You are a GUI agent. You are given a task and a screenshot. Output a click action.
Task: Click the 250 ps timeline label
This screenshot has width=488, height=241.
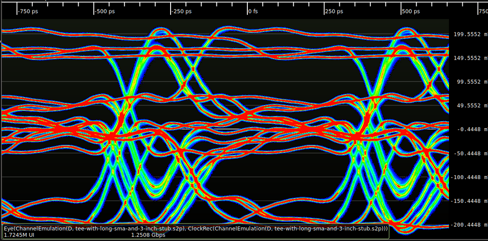tap(334, 11)
